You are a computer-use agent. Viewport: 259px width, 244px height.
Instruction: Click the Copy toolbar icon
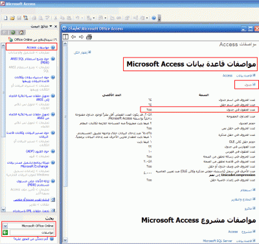(62, 18)
